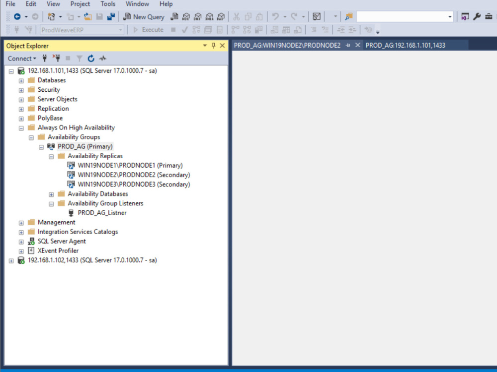Viewport: 497px width, 372px height.
Task: Expand the 192.168.1.102,1433 server node
Action: click(11, 261)
